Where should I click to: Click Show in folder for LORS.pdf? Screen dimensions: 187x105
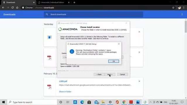pyautogui.click(x=65, y=92)
